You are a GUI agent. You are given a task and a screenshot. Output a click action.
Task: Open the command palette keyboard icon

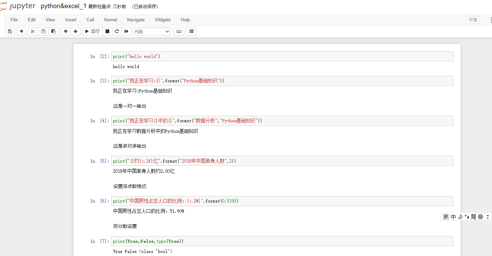click(179, 31)
